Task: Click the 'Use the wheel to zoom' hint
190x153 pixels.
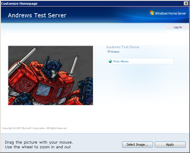Action: (x=38, y=147)
